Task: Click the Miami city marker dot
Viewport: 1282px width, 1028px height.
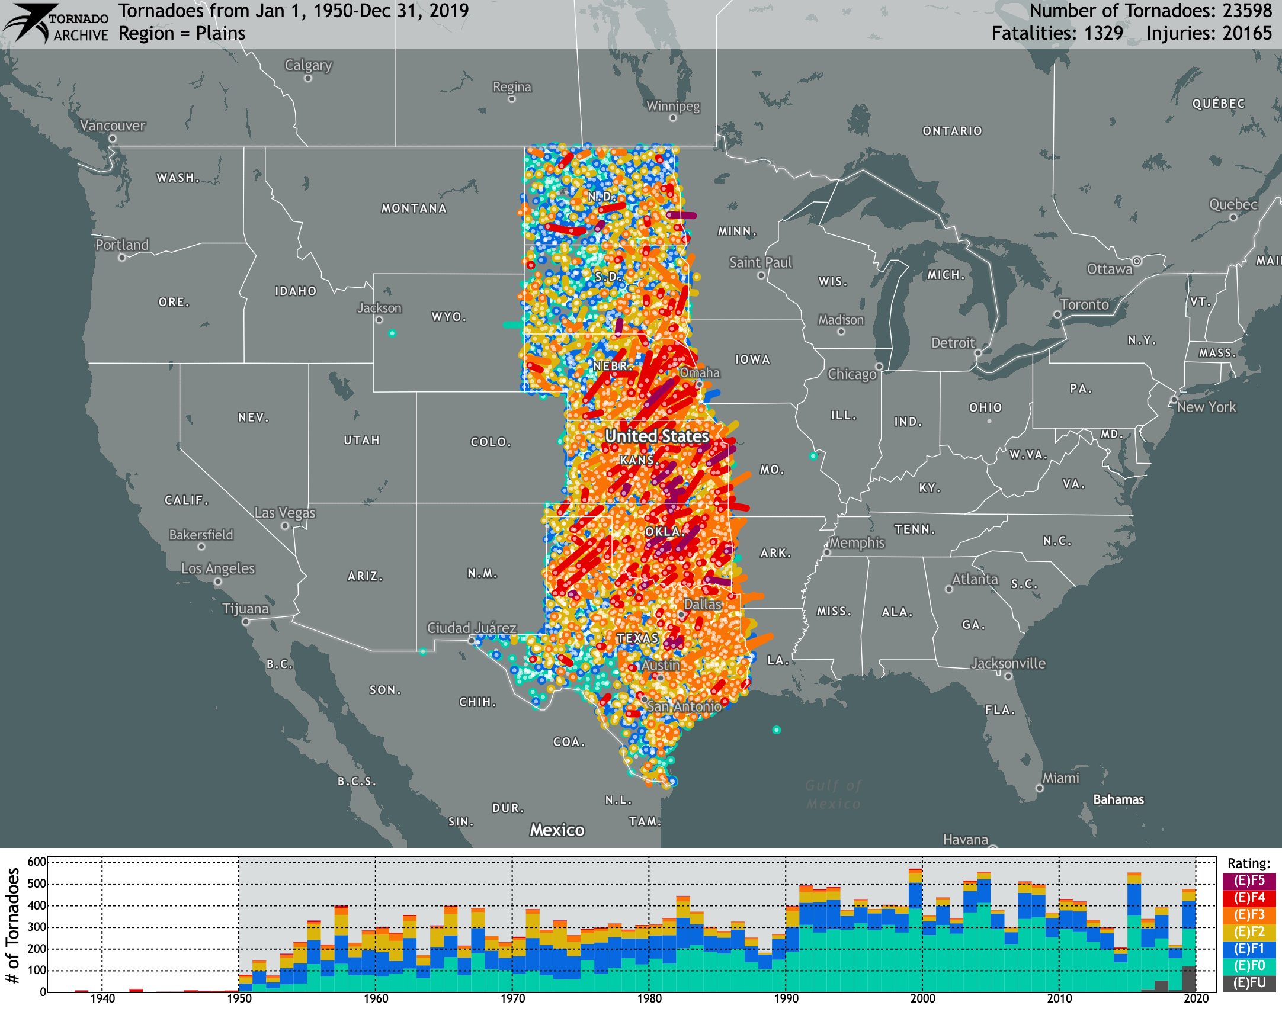Action: click(1039, 788)
